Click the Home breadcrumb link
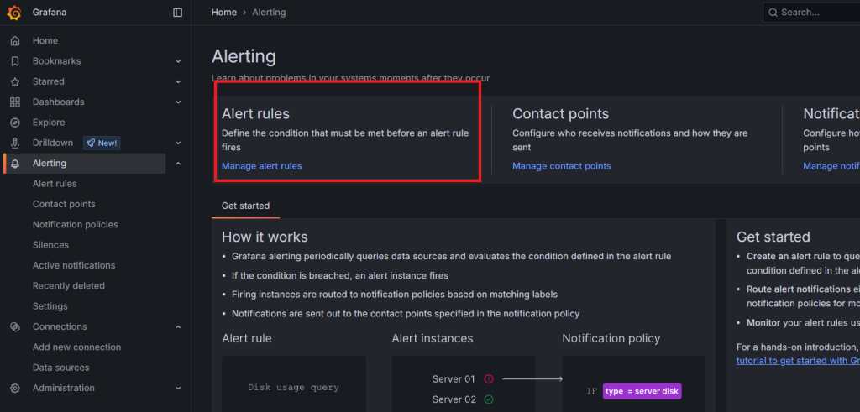 coord(224,12)
